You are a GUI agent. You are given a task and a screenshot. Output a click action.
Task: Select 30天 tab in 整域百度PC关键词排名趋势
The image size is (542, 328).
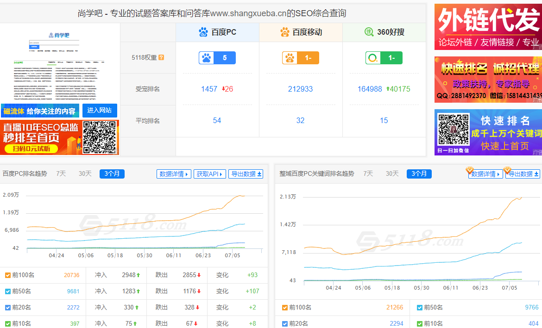tap(392, 173)
